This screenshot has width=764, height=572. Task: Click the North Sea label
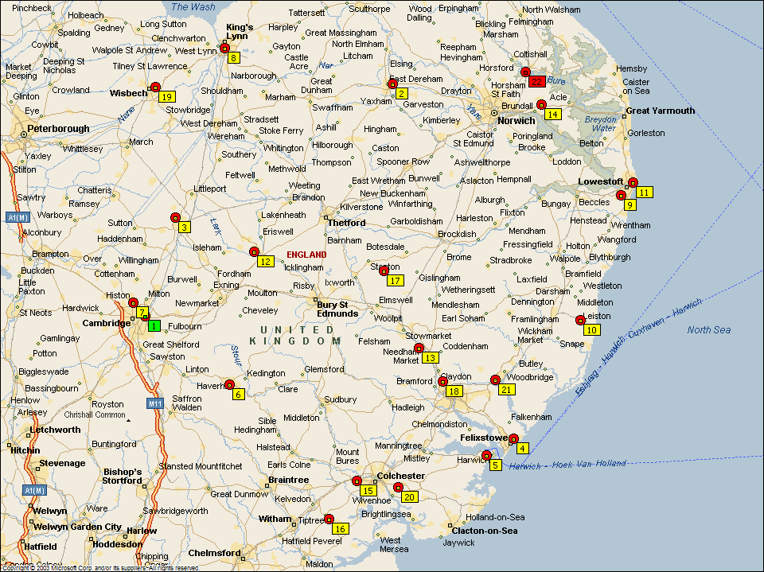coord(708,329)
